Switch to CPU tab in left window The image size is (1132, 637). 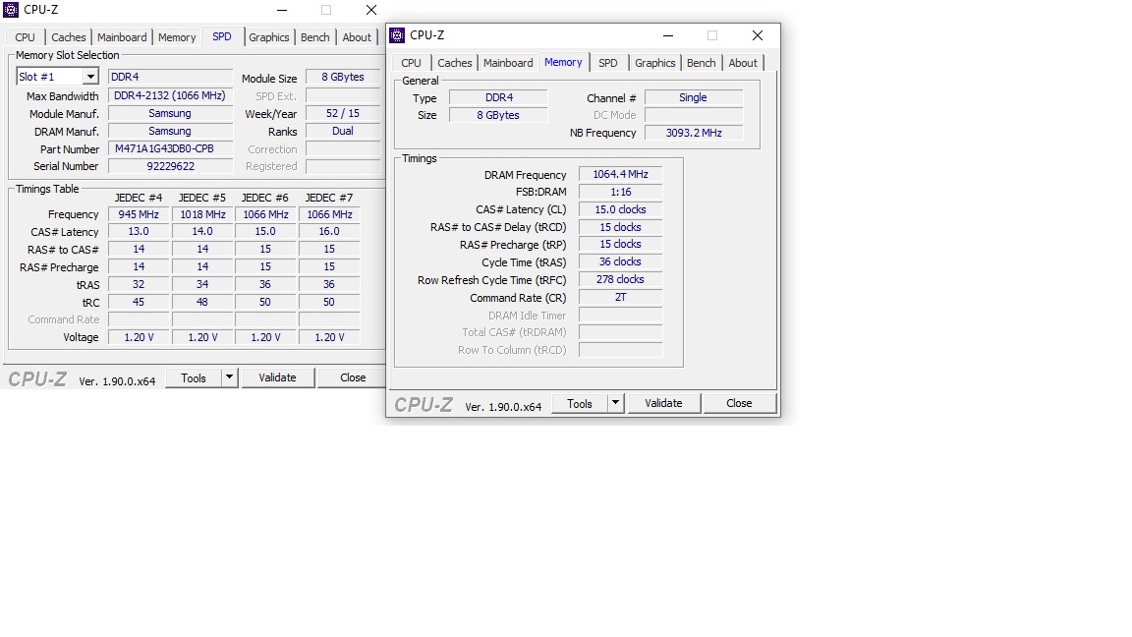point(25,37)
